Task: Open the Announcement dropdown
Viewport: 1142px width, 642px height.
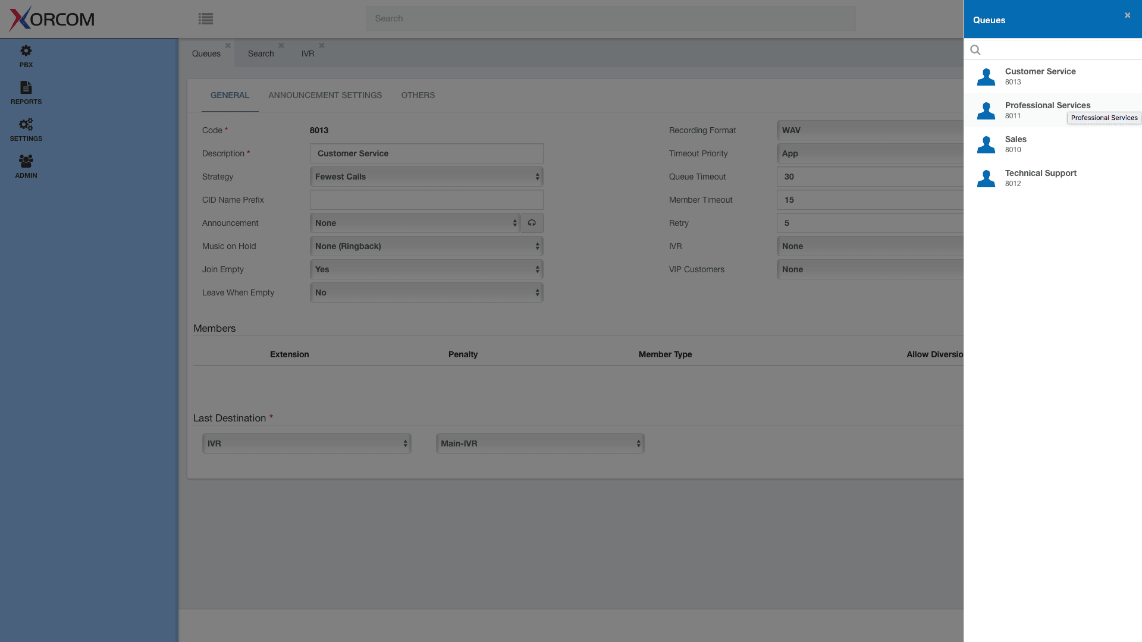Action: [415, 223]
